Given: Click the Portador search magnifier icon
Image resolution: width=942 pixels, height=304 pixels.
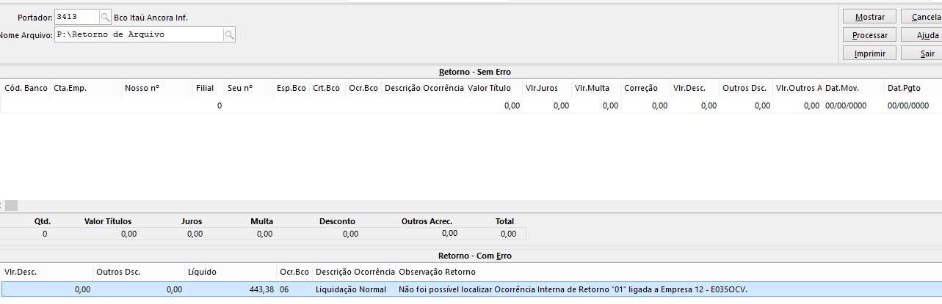Looking at the screenshot, I should tap(105, 17).
